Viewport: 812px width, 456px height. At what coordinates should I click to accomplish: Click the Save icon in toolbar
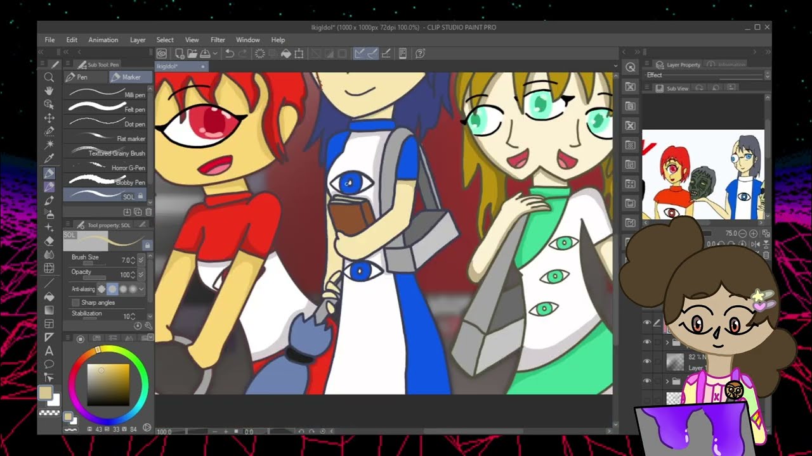206,54
